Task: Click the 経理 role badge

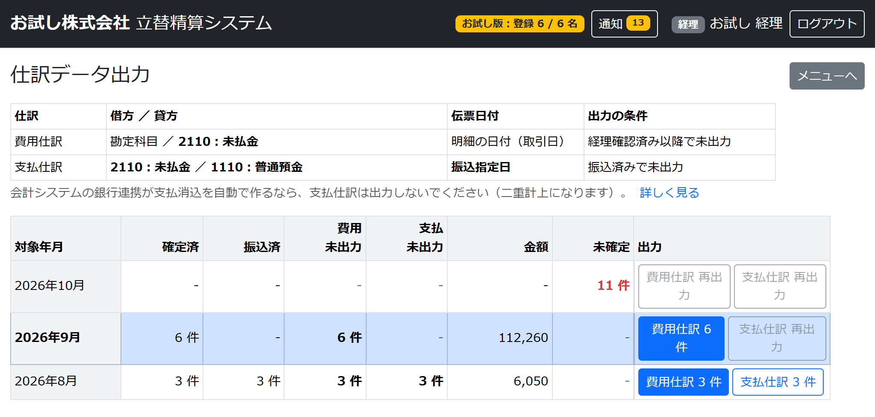Action: coord(688,24)
